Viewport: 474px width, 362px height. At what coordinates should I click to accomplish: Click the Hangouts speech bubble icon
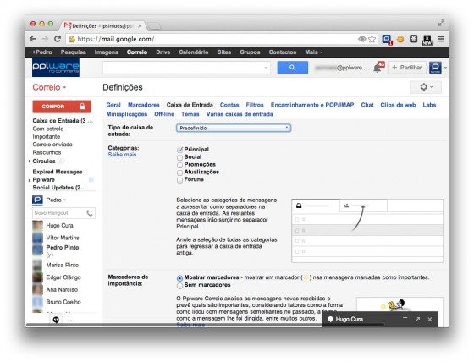coord(56,320)
